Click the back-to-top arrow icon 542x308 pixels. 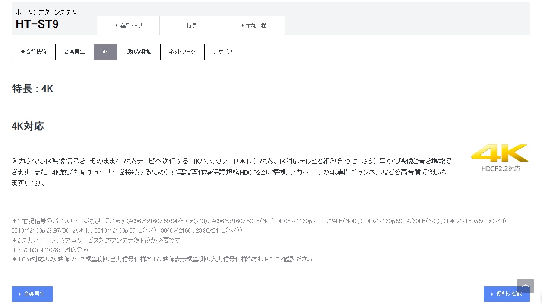point(525,286)
